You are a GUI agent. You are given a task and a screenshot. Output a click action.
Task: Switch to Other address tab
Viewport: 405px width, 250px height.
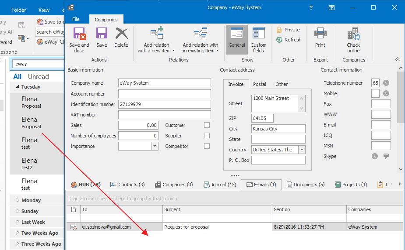click(281, 84)
